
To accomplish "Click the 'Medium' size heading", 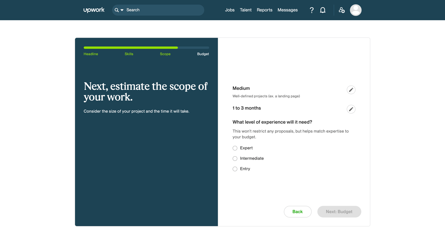I will point(241,88).
